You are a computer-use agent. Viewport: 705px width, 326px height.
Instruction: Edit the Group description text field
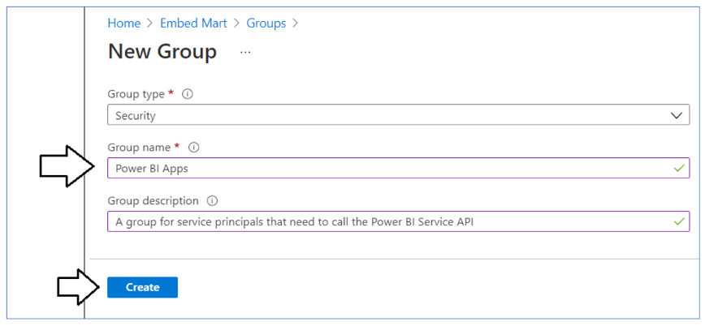[x=398, y=221]
